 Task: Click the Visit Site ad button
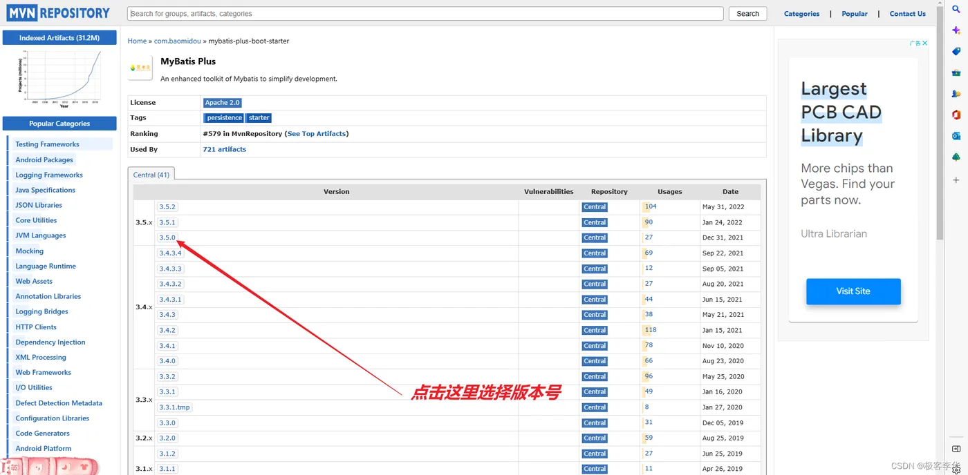[853, 291]
